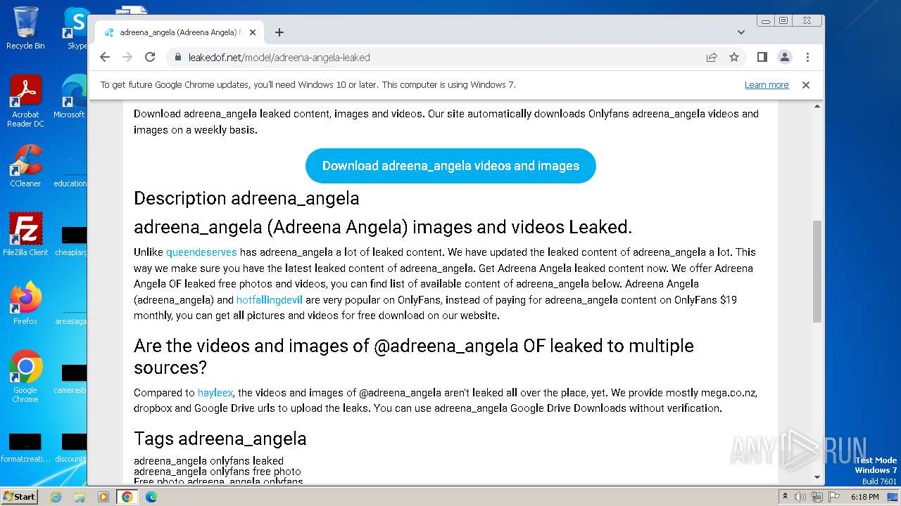901x506 pixels.
Task: Click the Learn more link
Action: (767, 85)
